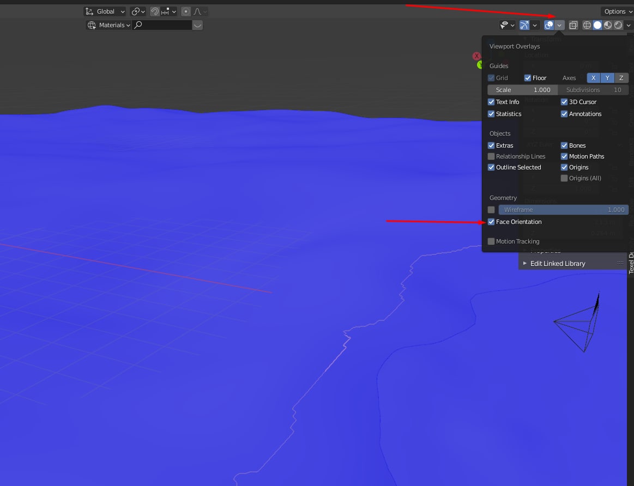Click the material search field
Screen dimensions: 634x486
point(162,25)
